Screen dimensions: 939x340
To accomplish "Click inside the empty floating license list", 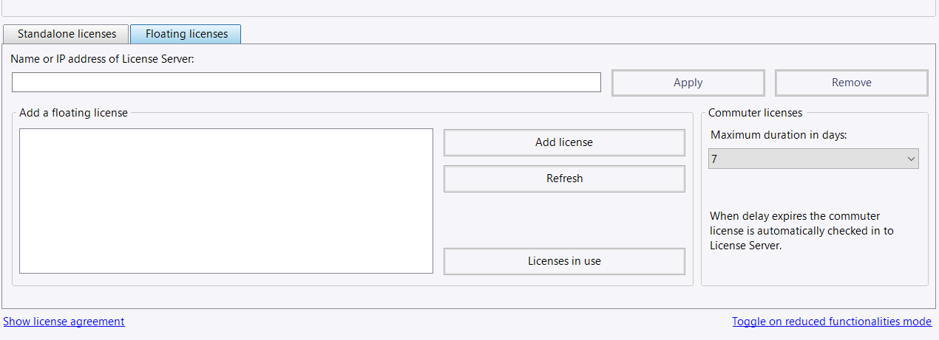I will (x=226, y=201).
